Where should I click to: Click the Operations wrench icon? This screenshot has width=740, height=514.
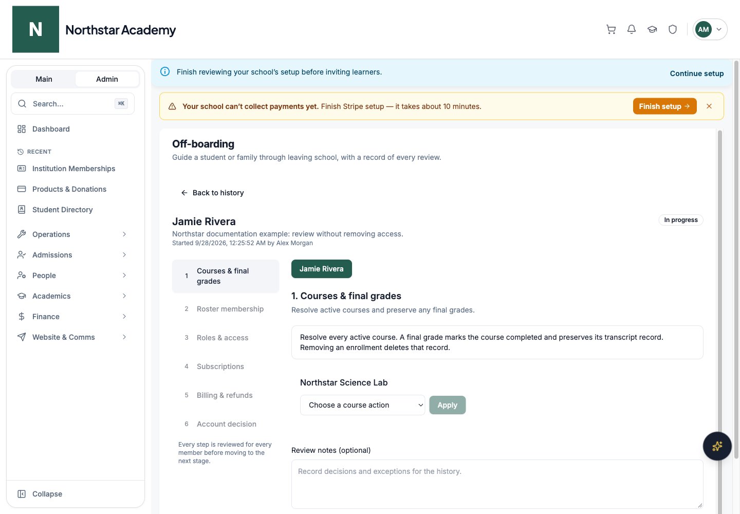pyautogui.click(x=22, y=234)
